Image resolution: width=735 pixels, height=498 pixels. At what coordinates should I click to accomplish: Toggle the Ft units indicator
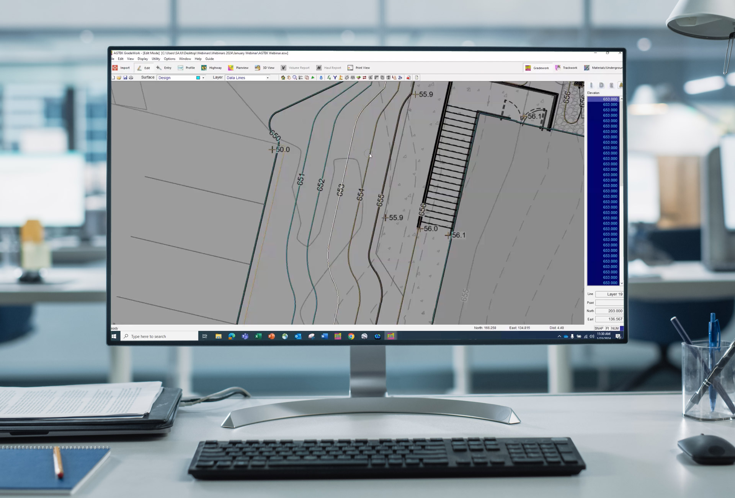608,328
